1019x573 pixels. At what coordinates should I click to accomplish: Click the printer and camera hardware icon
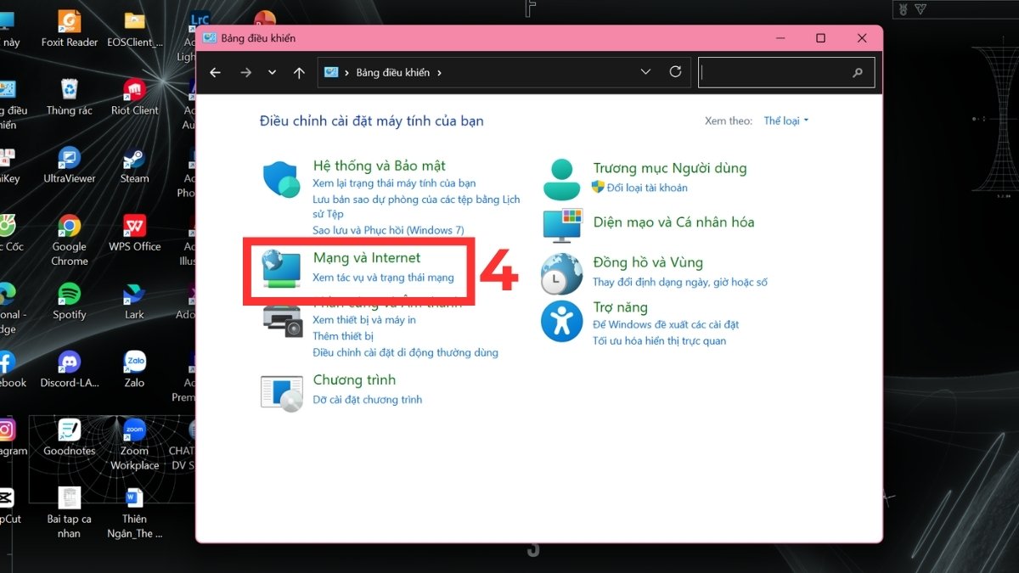282,320
